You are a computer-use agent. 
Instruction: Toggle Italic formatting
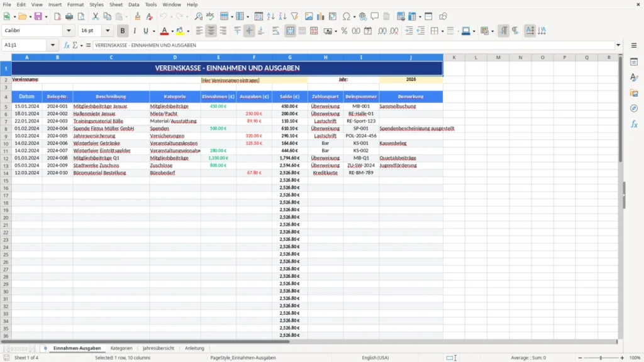135,31
